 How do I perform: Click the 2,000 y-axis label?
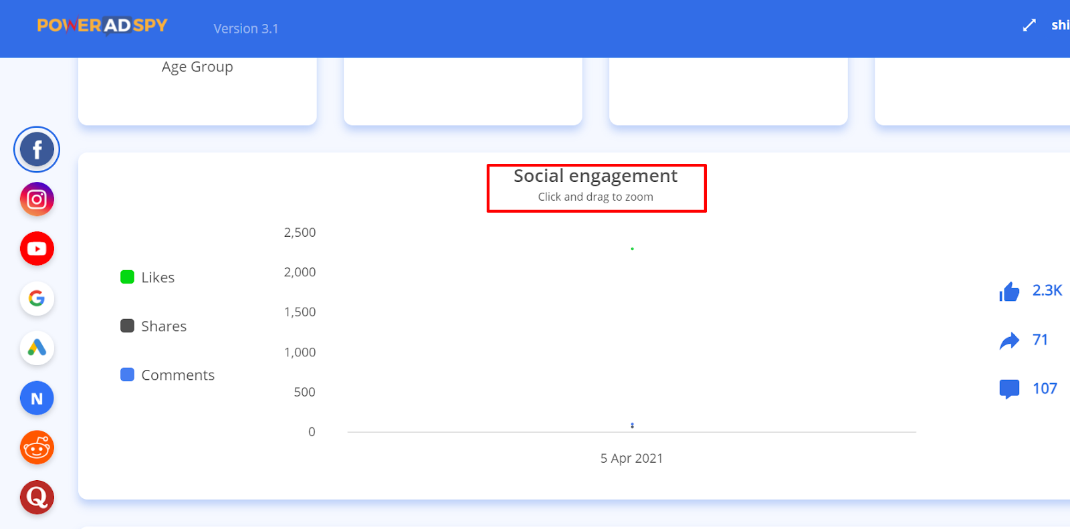point(300,272)
